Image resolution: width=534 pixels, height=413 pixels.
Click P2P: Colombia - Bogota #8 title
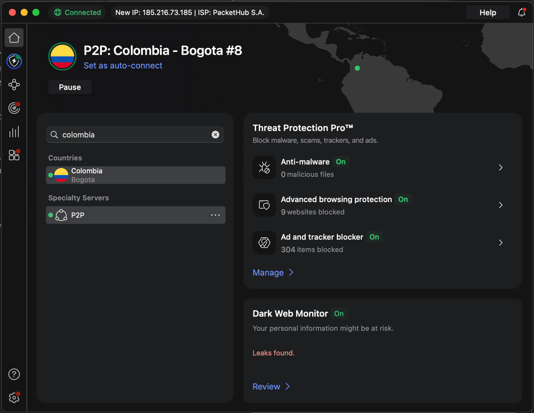click(163, 51)
